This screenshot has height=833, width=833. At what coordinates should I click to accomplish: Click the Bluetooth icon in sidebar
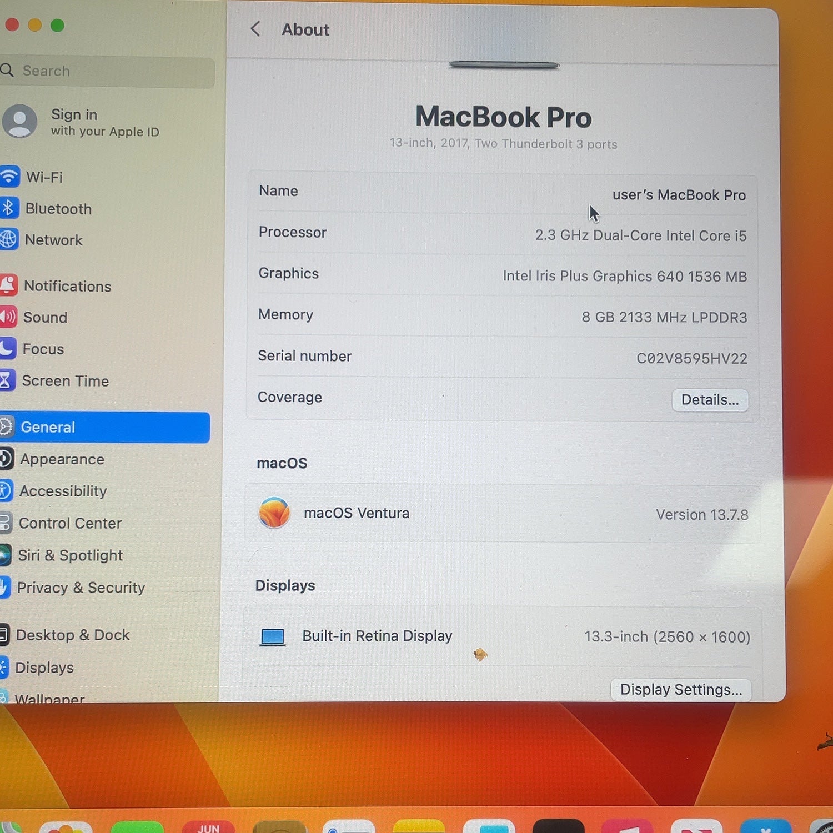coord(9,208)
